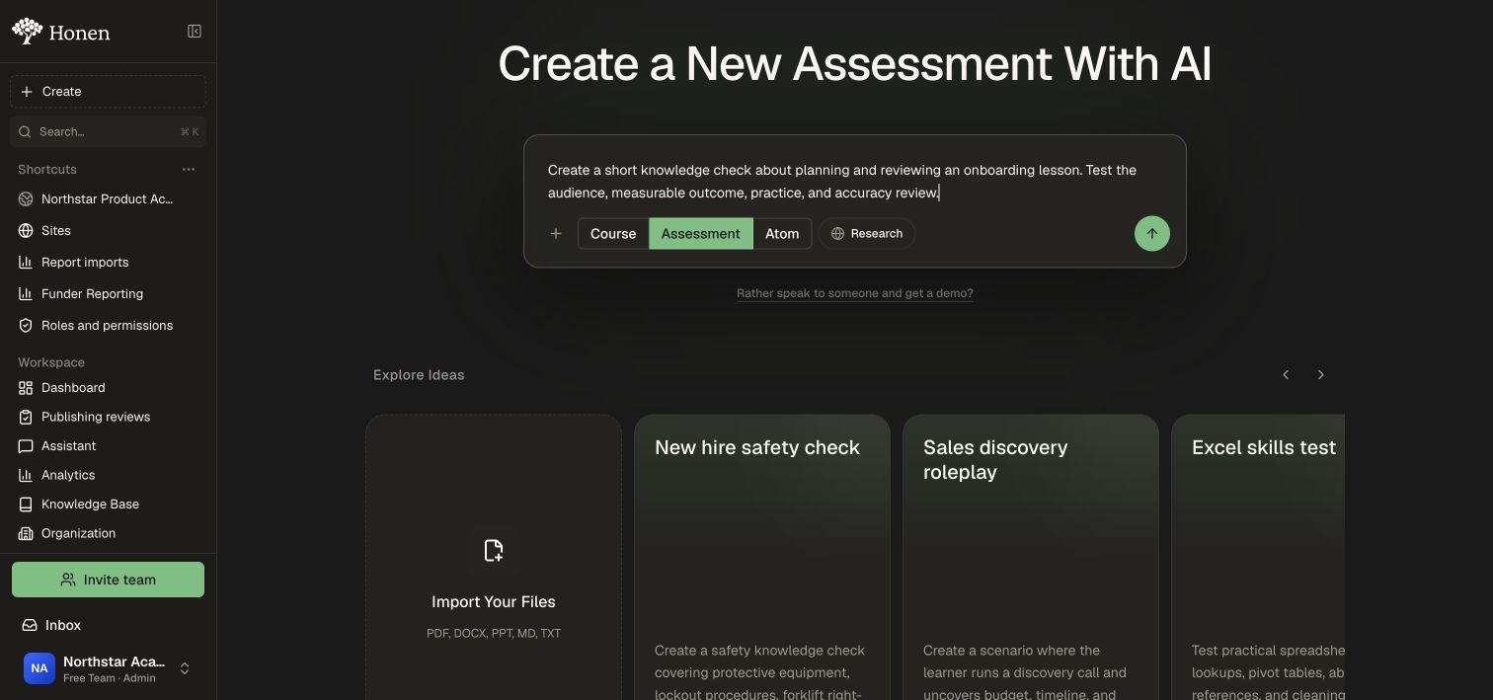Go to next ideas with right chevron
This screenshot has width=1493, height=700.
coord(1321,375)
